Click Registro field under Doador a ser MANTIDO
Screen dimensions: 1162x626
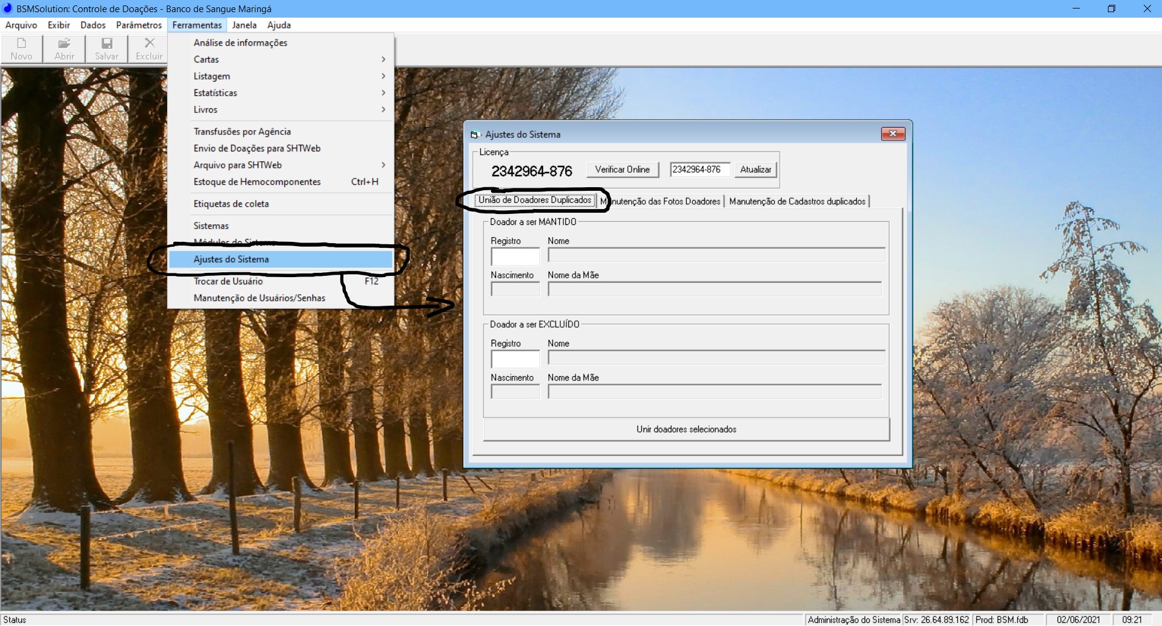[x=515, y=256]
